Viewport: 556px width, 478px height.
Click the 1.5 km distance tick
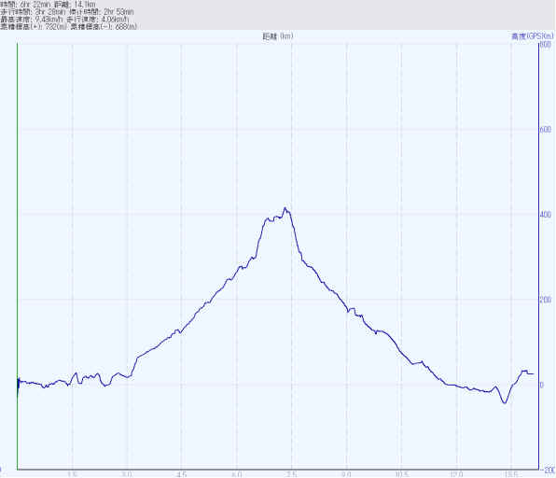(x=73, y=474)
